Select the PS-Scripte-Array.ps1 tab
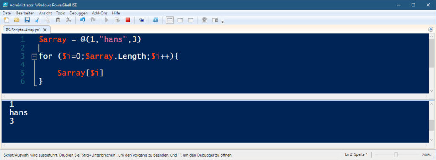436x160 pixels. coord(23,30)
